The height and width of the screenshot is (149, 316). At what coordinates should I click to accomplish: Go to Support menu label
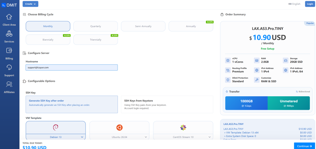[9, 75]
